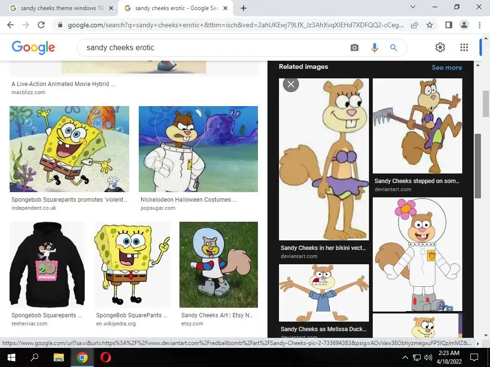Go back to the previous page

point(11,25)
